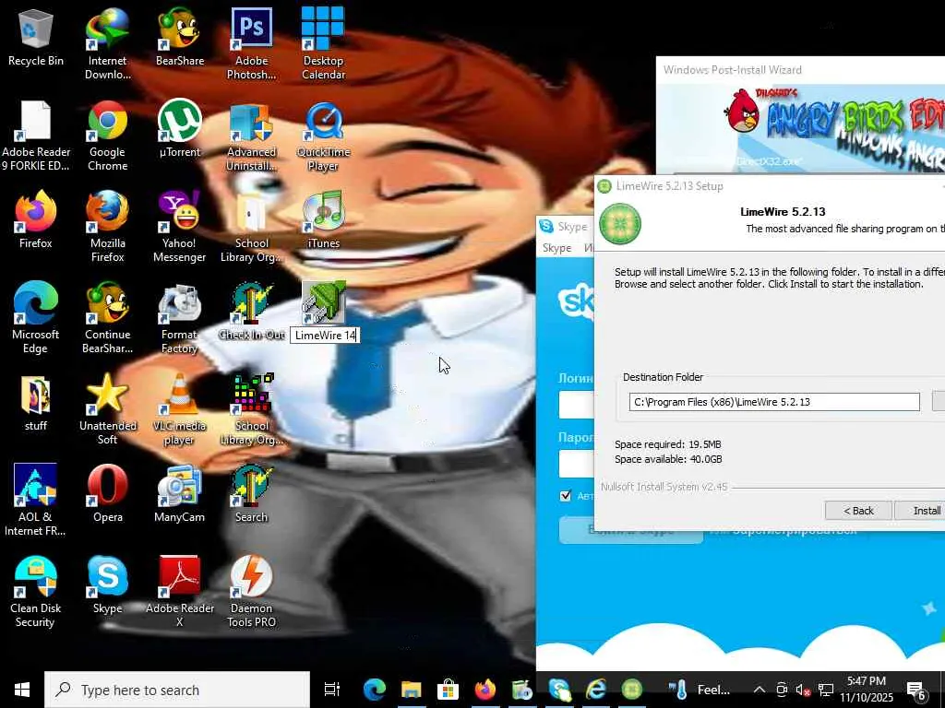
Task: Switch to Skype via taskbar icon
Action: 558,690
